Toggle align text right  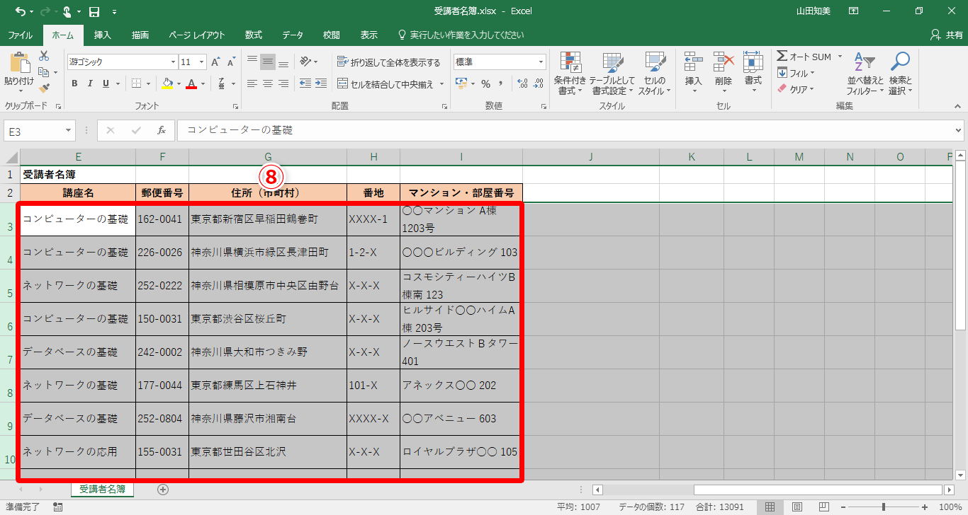tap(283, 83)
